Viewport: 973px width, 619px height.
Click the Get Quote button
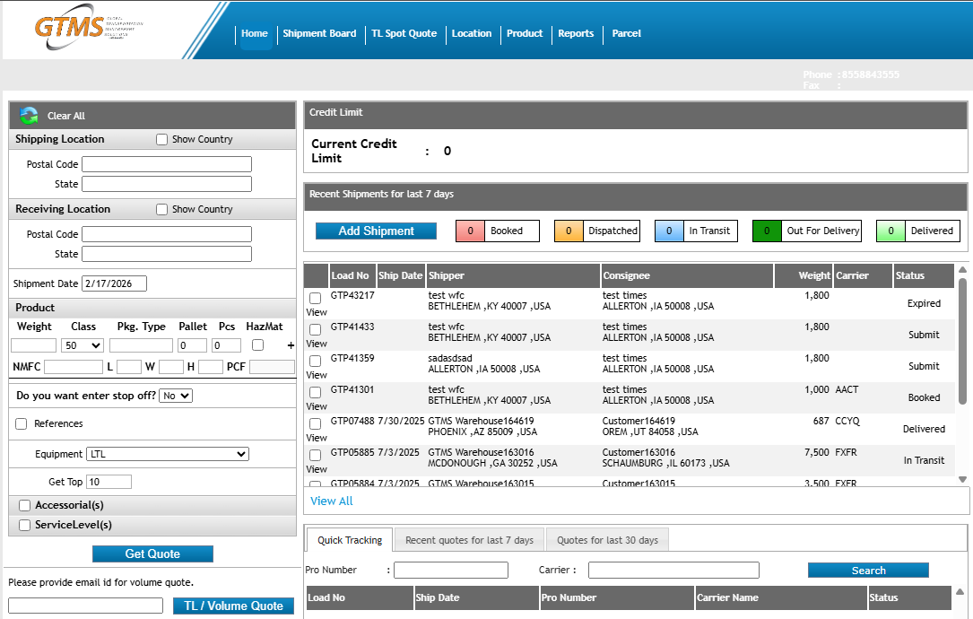click(152, 554)
